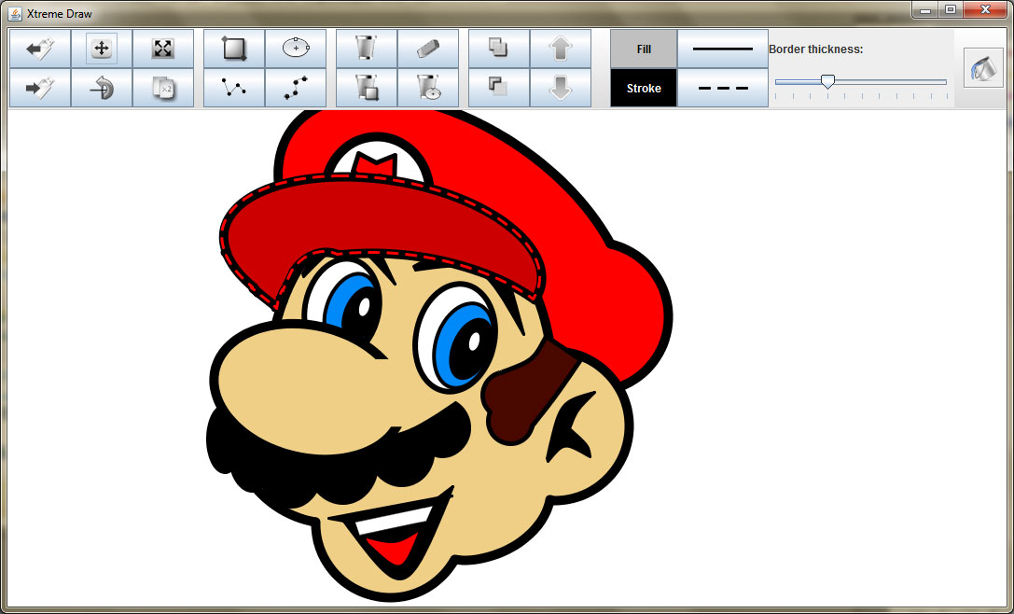Click the left-arrow USB import icon
Screen dimensions: 1014x614
[40, 49]
